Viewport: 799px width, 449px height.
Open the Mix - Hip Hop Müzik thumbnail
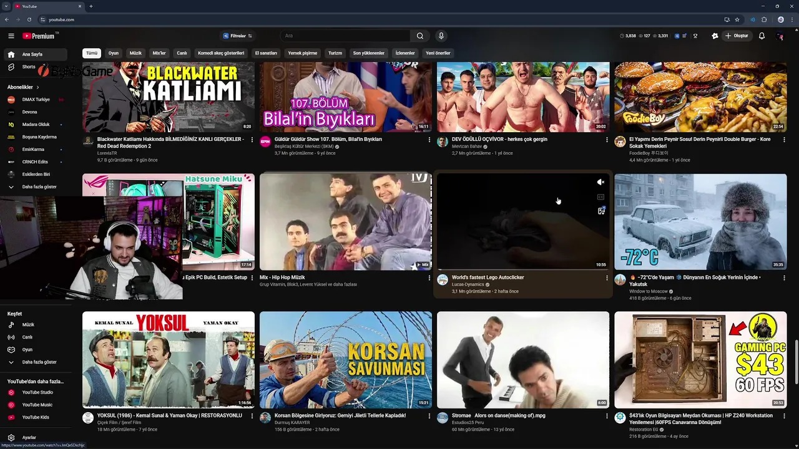coord(346,222)
